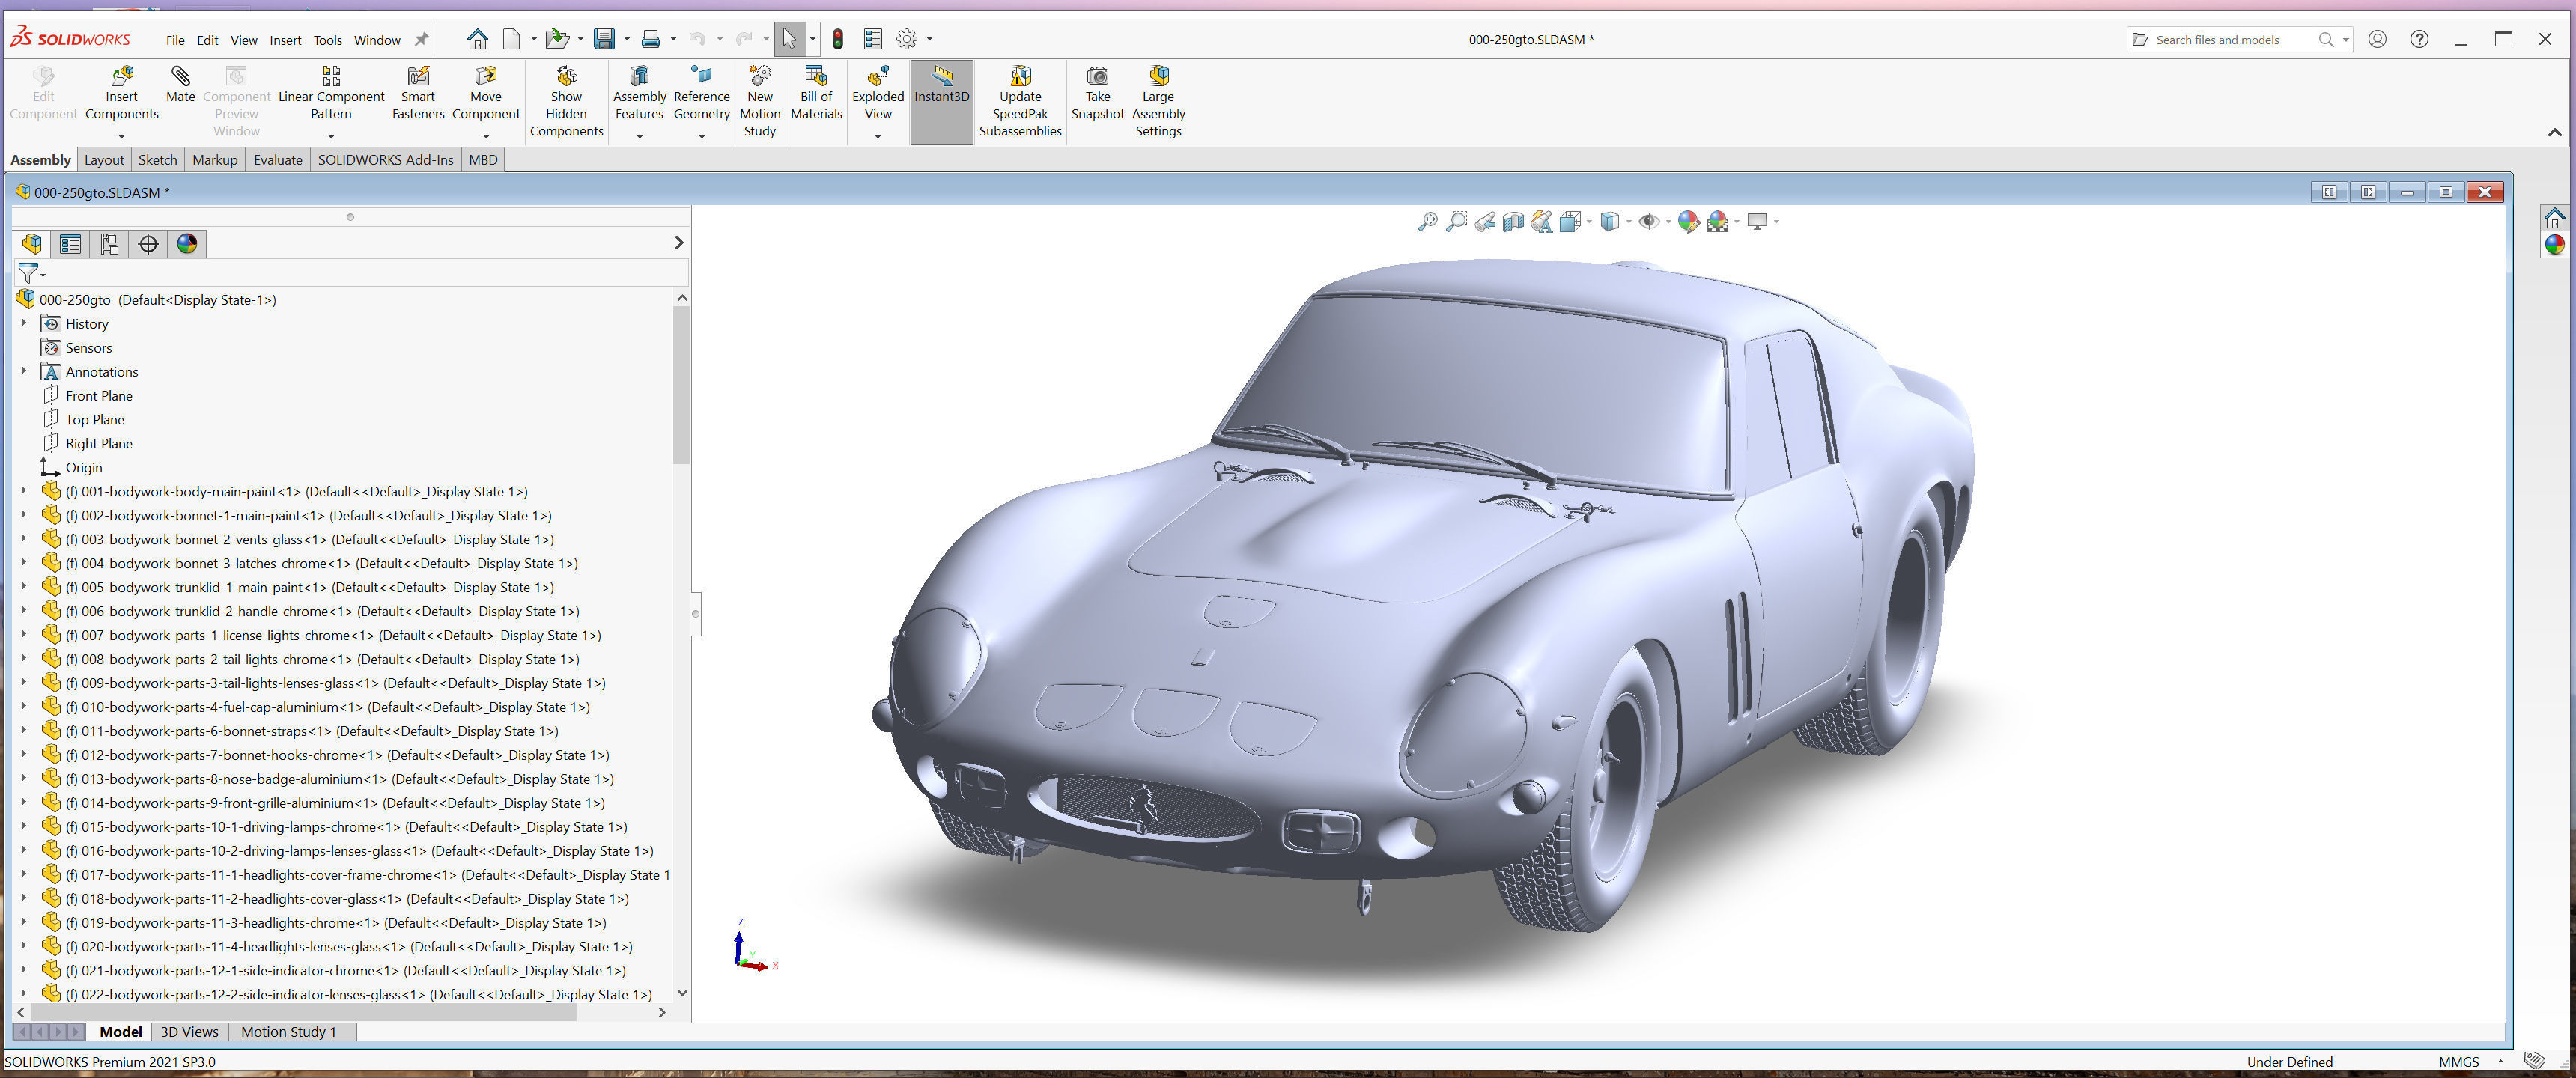The image size is (2576, 1078).
Task: Switch to the Sketch tab
Action: (x=157, y=160)
